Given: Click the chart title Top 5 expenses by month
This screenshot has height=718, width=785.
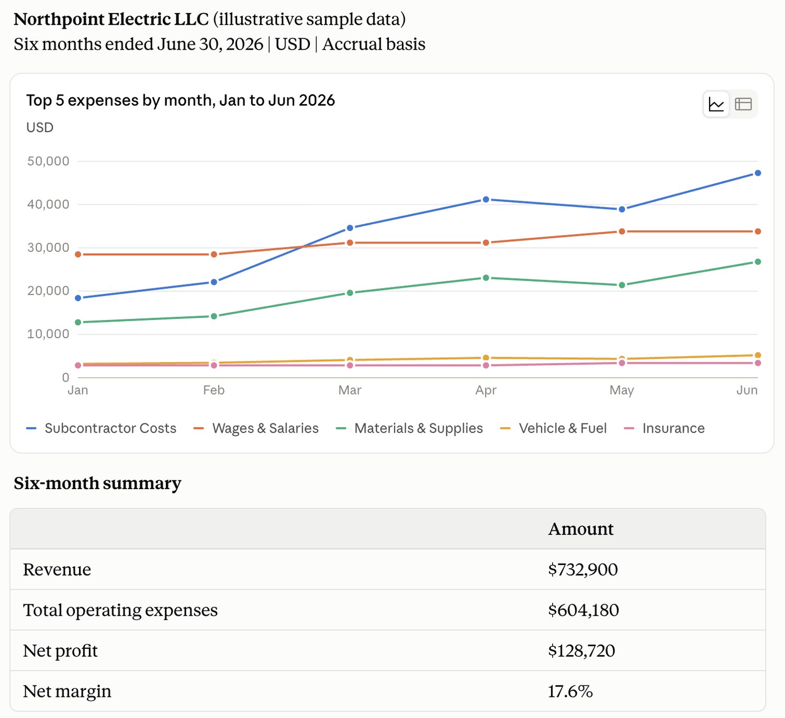Looking at the screenshot, I should 181,101.
